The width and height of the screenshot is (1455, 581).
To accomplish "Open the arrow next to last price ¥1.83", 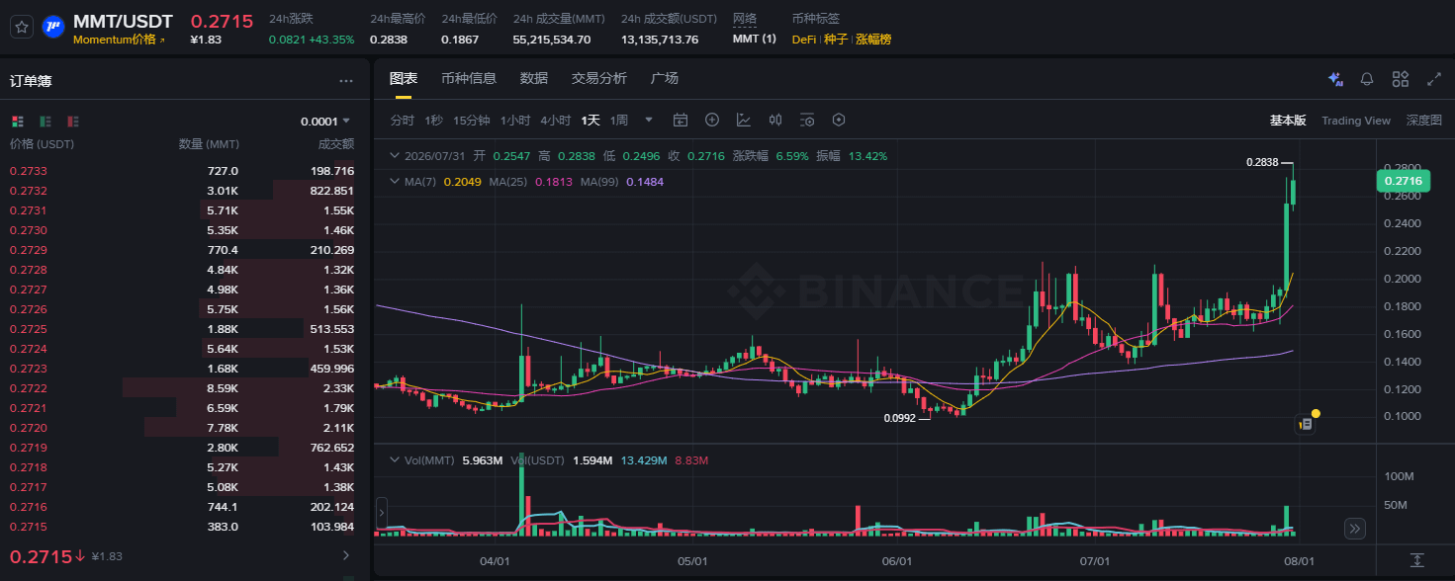I will pos(345,555).
